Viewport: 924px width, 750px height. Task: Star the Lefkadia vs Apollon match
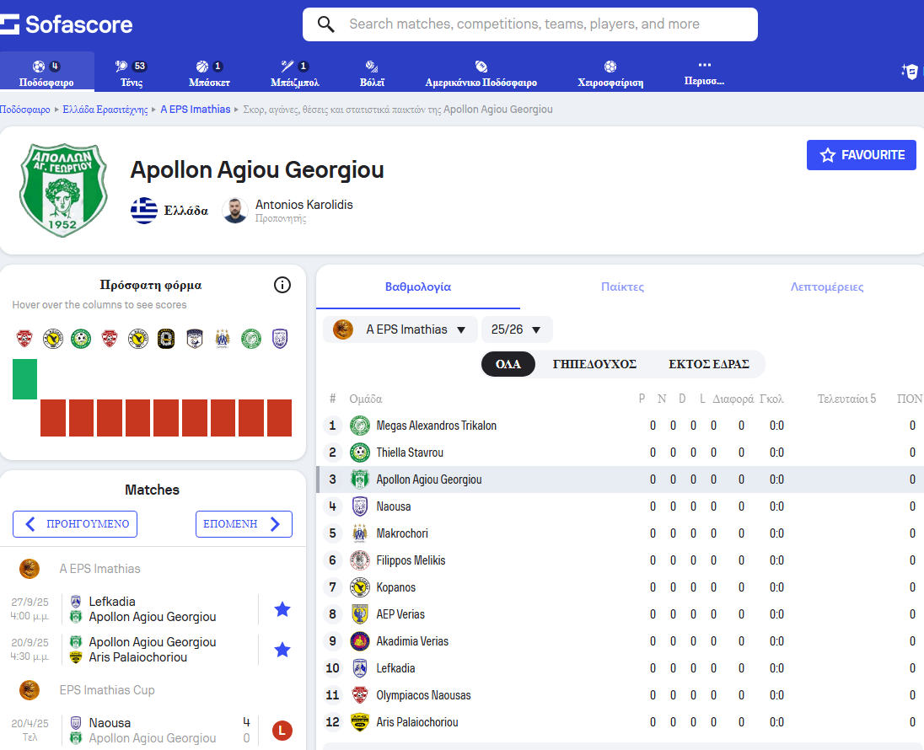point(282,609)
